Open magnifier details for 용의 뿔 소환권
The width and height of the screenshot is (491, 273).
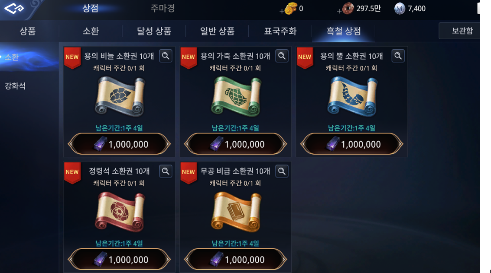click(x=398, y=56)
